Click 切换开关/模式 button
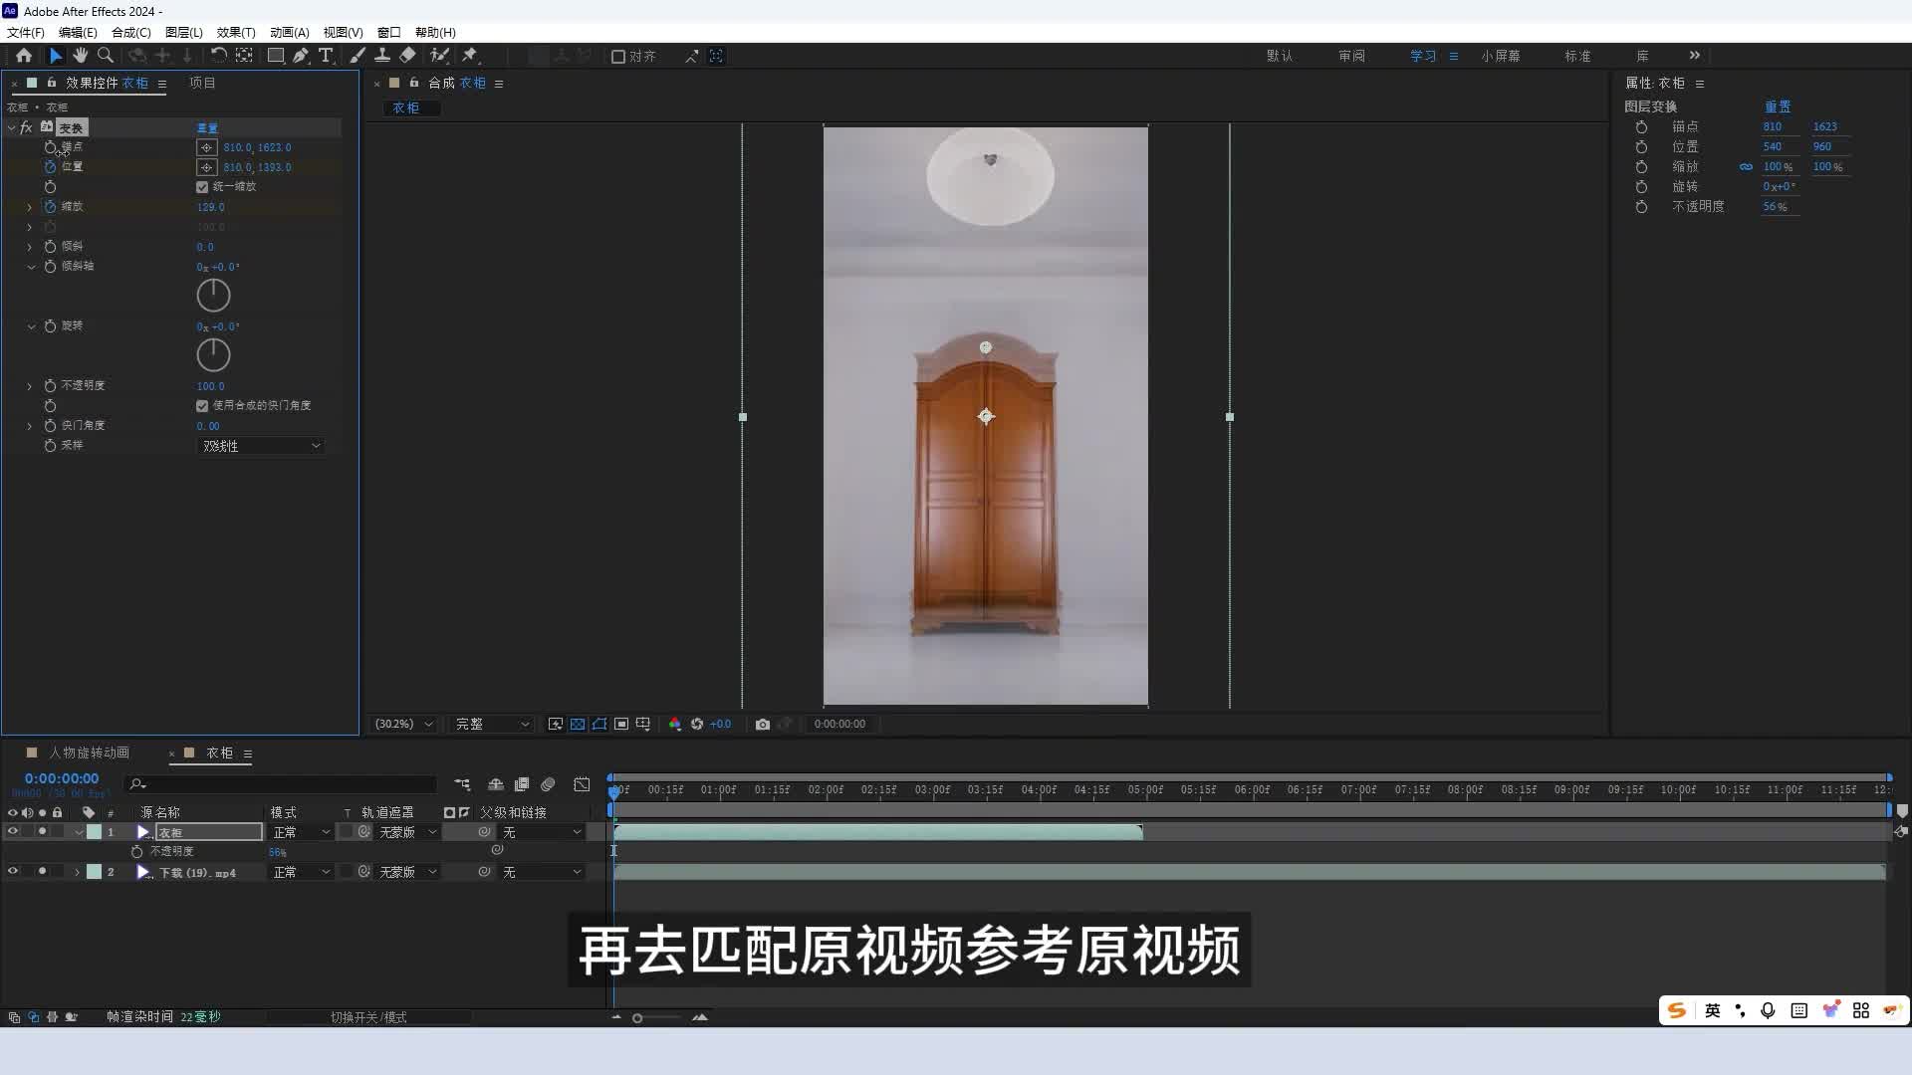This screenshot has height=1075, width=1912. [368, 1017]
